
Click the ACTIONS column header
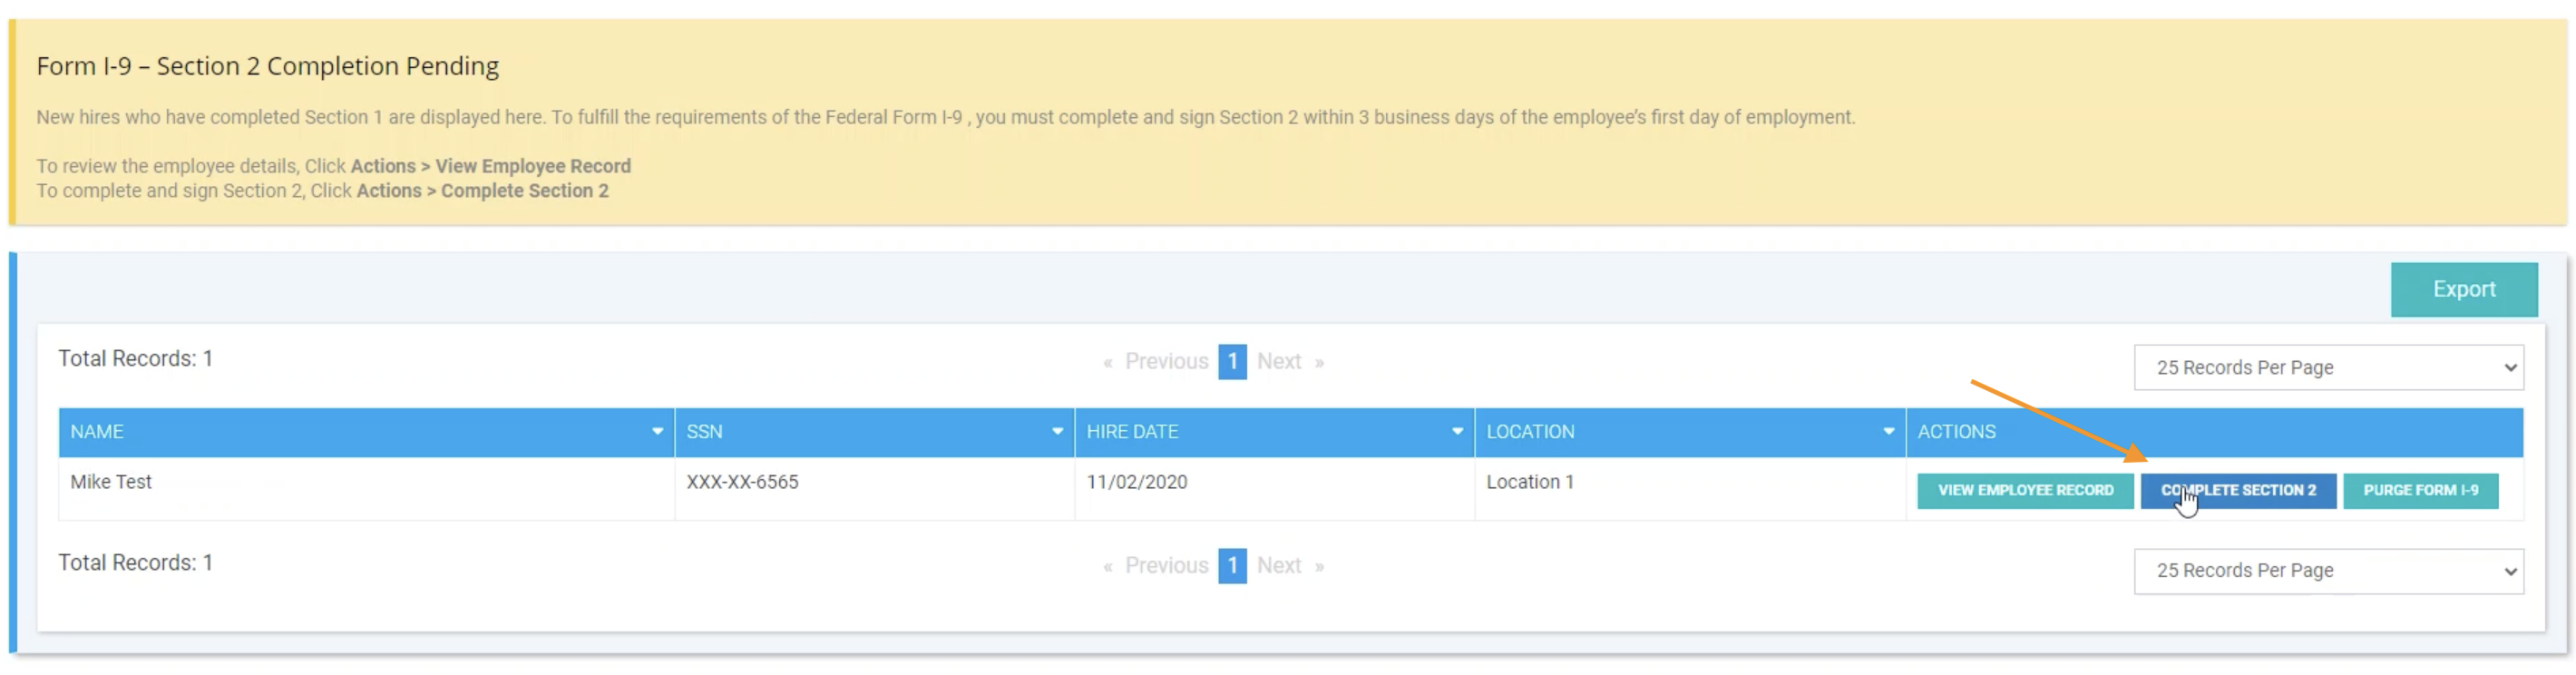1956,431
